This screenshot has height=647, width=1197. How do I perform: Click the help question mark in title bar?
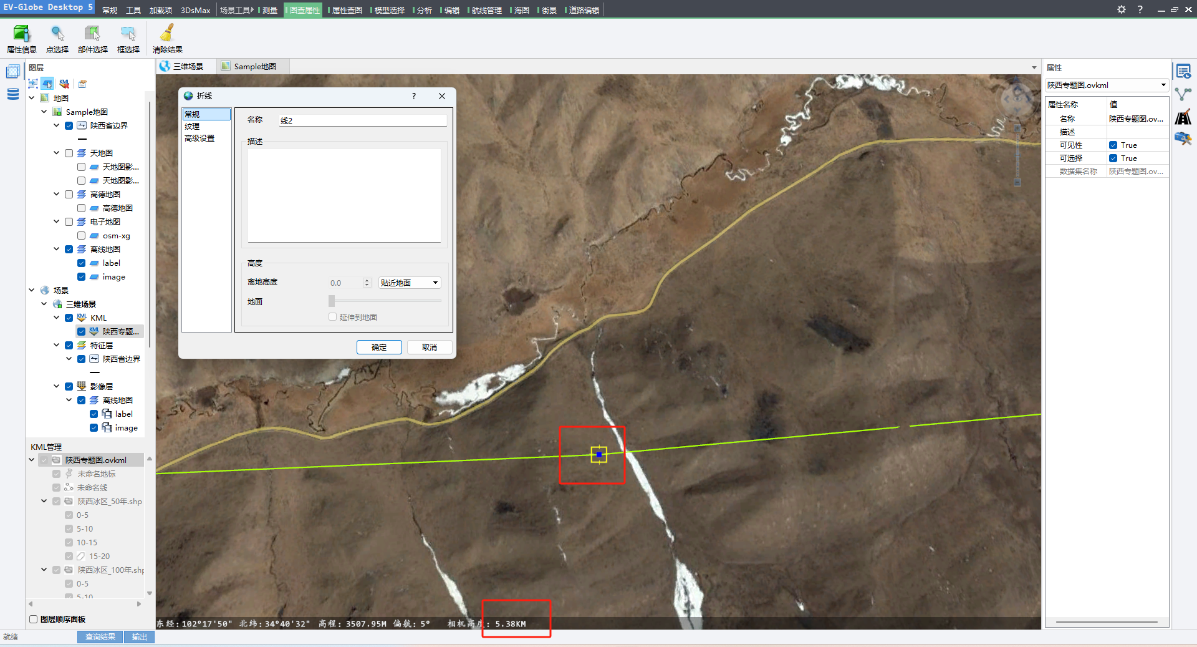click(1140, 9)
